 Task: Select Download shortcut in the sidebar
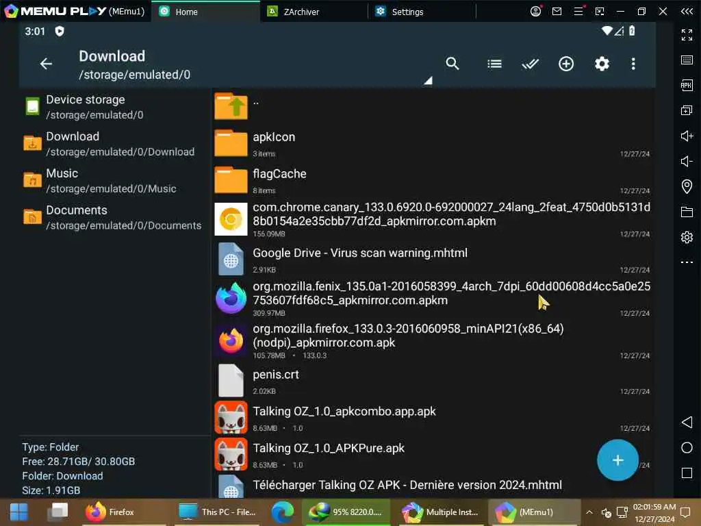tap(114, 144)
